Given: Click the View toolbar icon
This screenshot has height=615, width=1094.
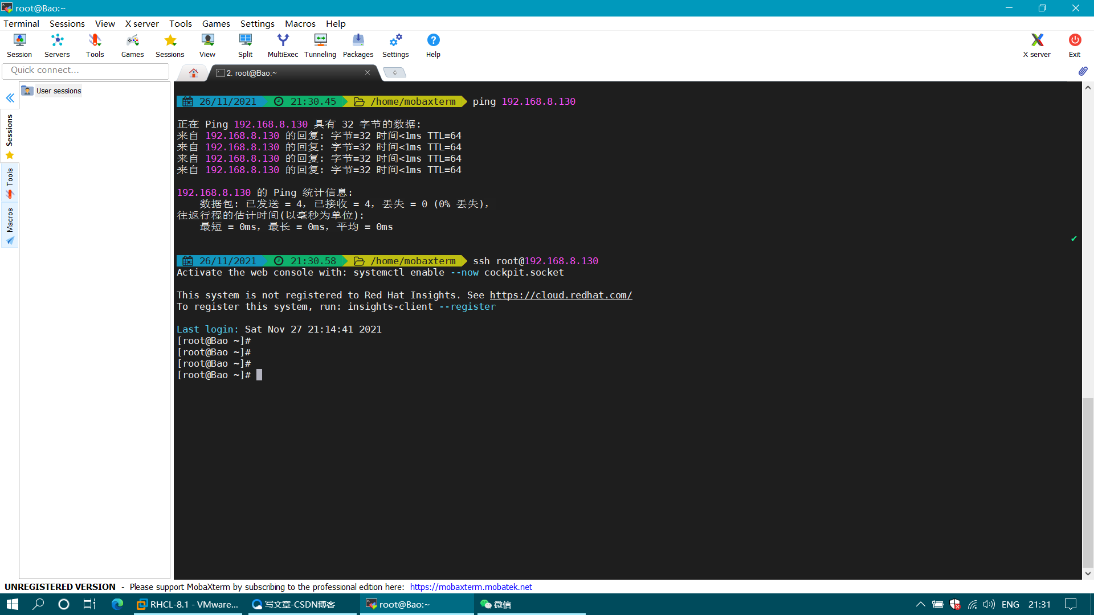Looking at the screenshot, I should (207, 46).
